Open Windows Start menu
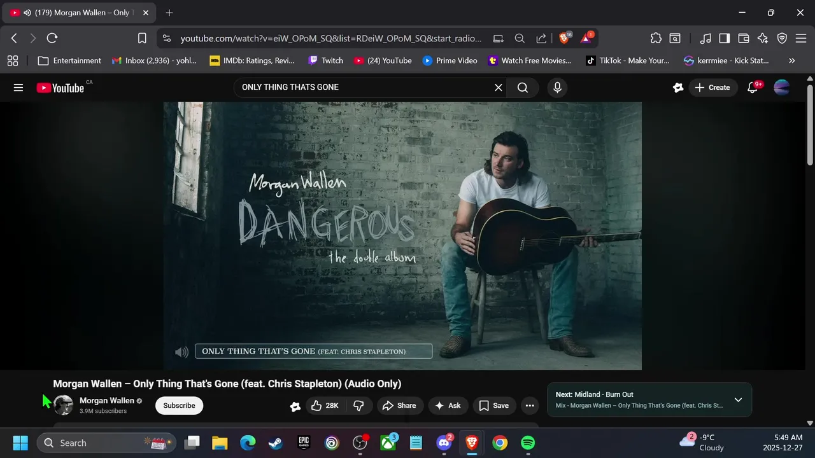 tap(20, 443)
